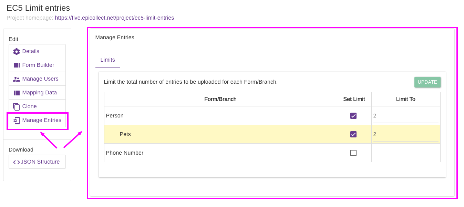This screenshot has height=207, width=464.
Task: Click the Details gear icon
Action: tap(17, 51)
